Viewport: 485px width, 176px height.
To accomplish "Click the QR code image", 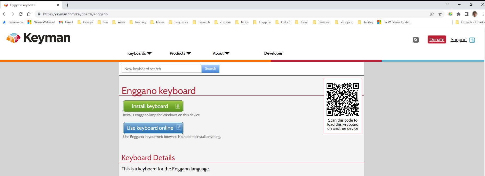I will tap(343, 99).
